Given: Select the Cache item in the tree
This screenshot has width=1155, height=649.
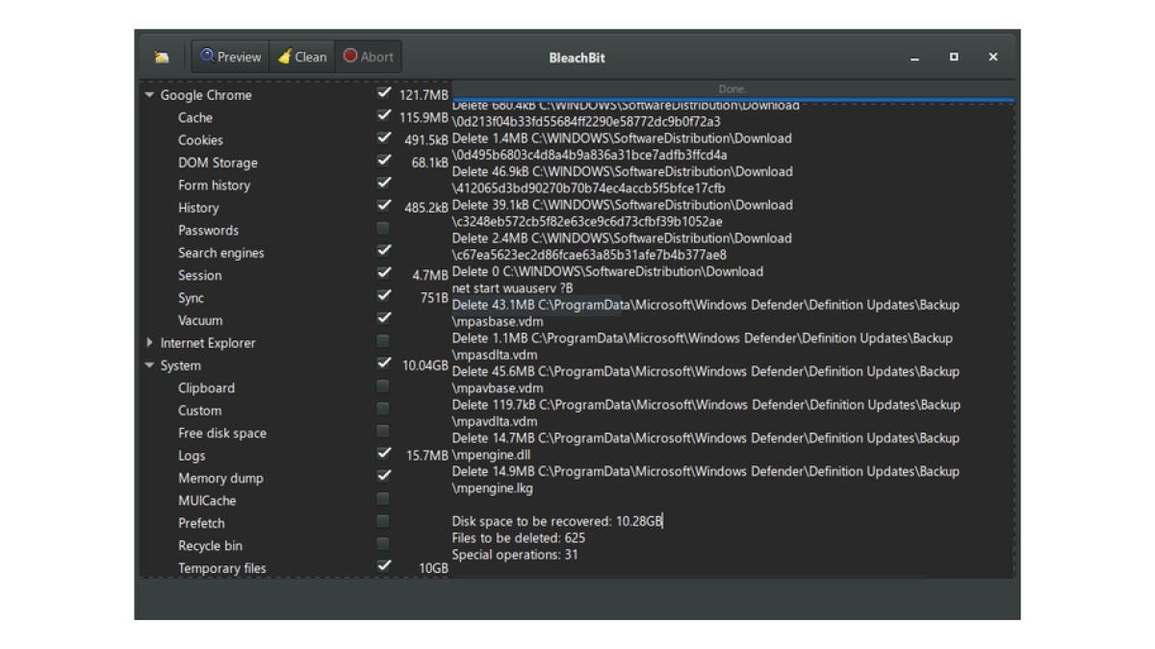Looking at the screenshot, I should [195, 117].
